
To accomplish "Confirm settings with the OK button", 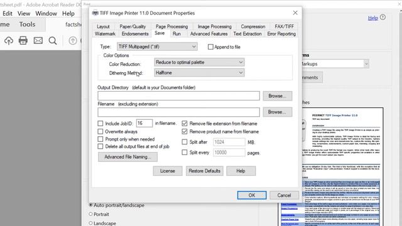I will coord(252,195).
